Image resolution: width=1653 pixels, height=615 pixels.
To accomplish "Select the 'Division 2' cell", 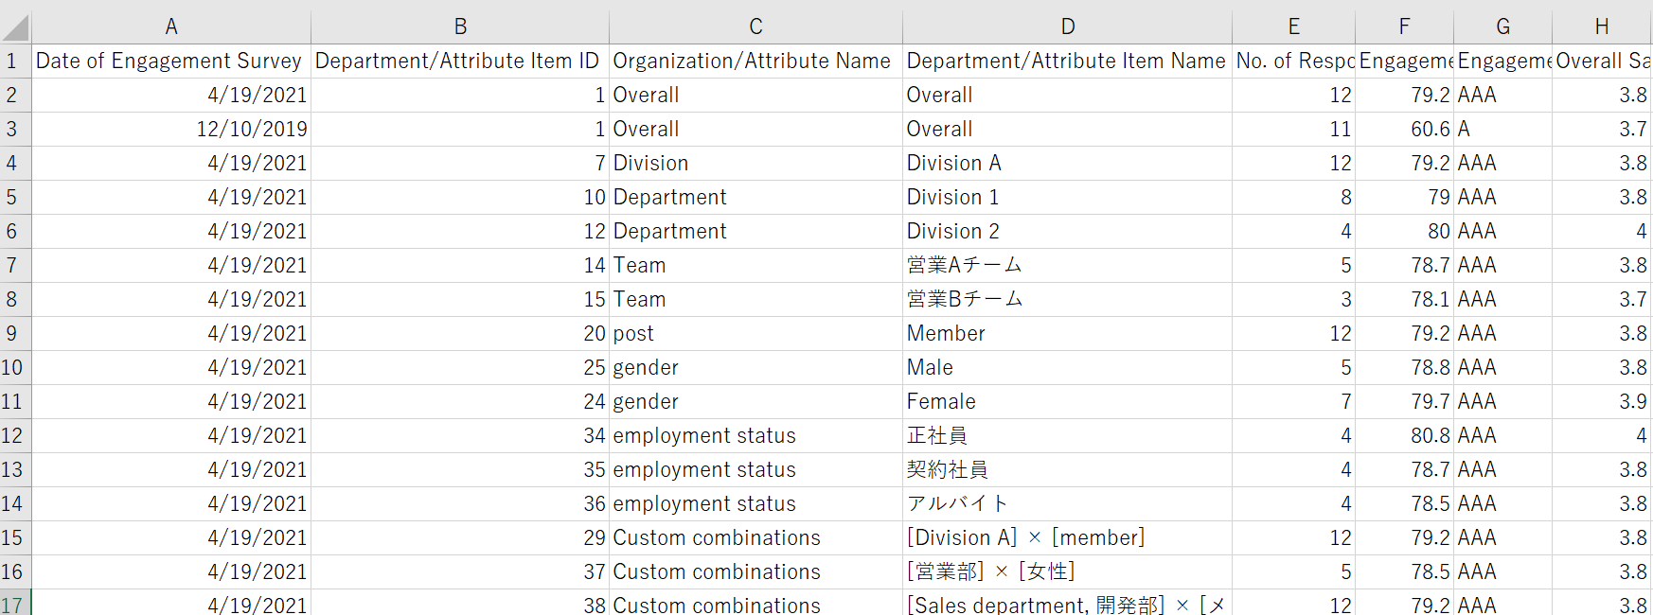I will 1066,232.
